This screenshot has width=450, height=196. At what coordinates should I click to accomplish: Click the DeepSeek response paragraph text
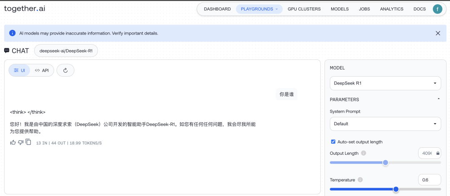coord(132,128)
